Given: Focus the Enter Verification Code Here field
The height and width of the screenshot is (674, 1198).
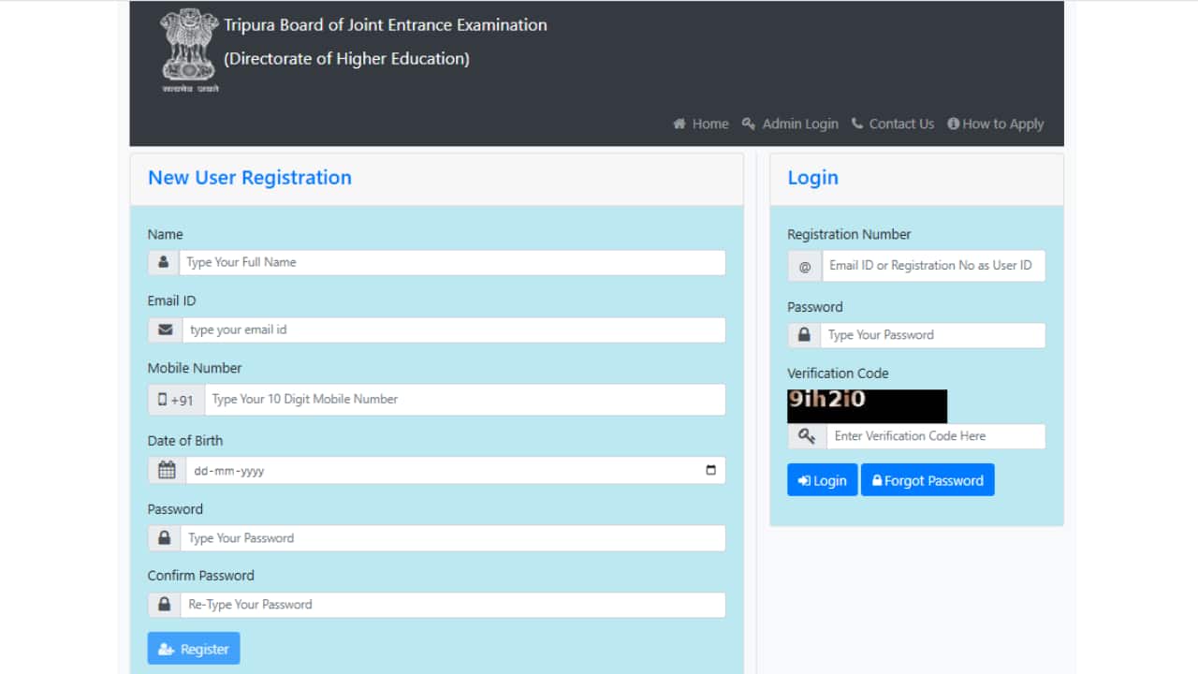Looking at the screenshot, I should (935, 436).
